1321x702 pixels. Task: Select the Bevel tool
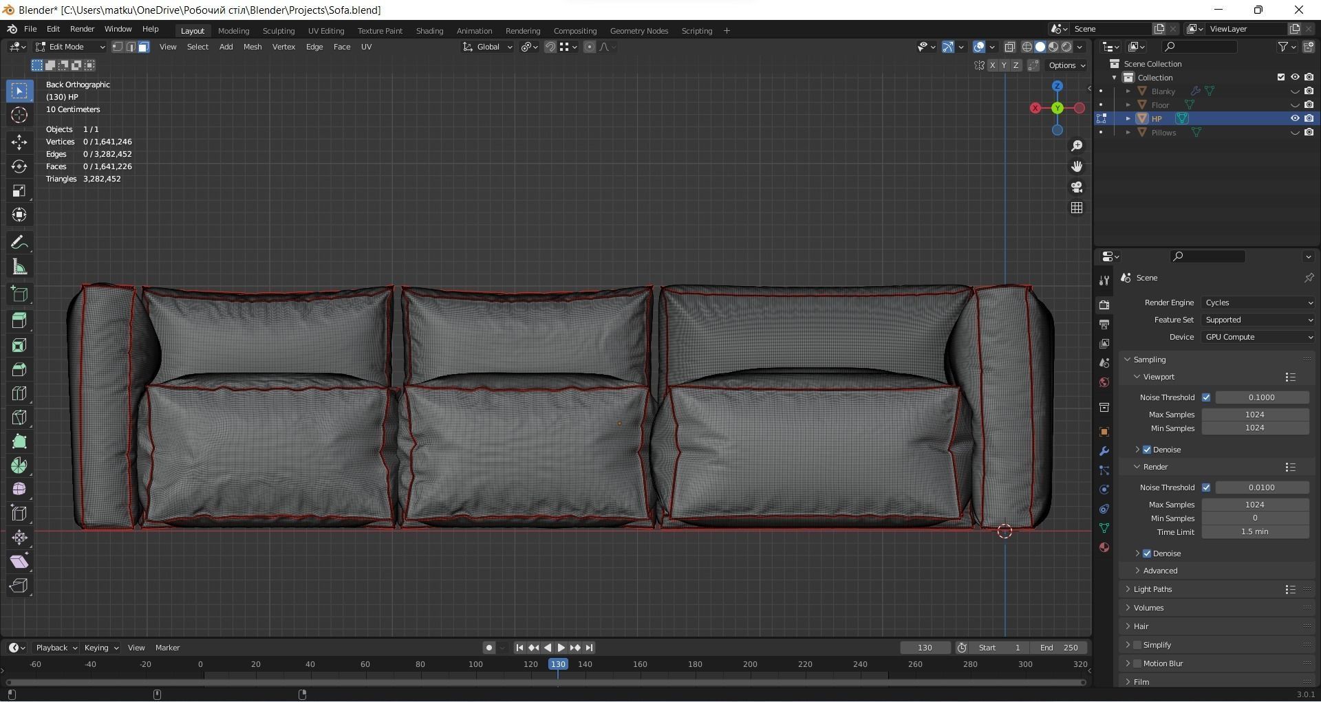point(19,369)
